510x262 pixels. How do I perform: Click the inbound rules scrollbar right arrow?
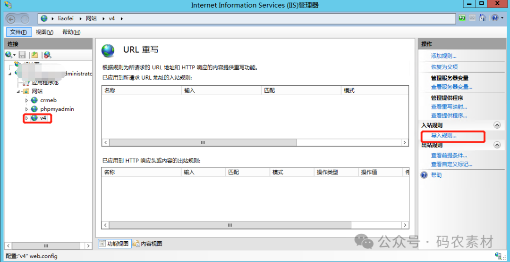click(x=404, y=142)
